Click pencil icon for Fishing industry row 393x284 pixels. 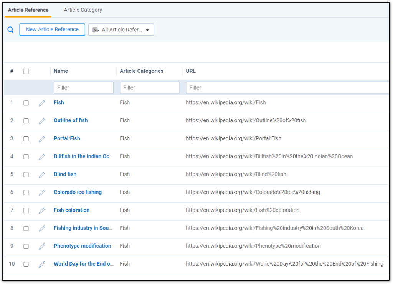[42, 228]
